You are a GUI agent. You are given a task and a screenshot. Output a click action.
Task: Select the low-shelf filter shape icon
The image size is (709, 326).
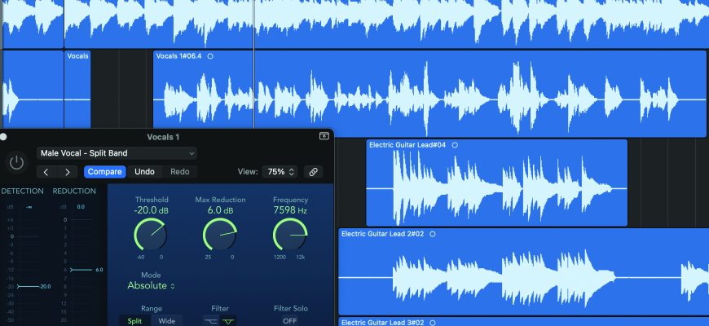click(210, 321)
